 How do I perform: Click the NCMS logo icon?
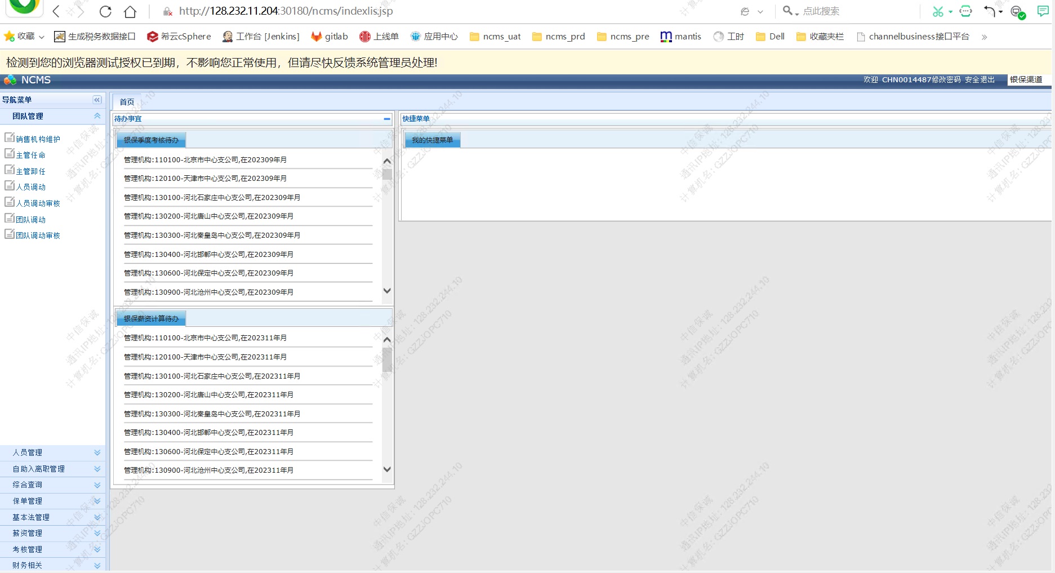pyautogui.click(x=10, y=80)
